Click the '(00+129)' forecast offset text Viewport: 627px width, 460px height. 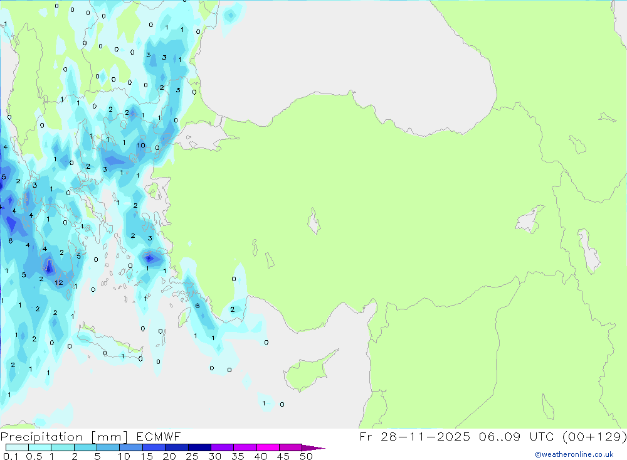point(594,437)
